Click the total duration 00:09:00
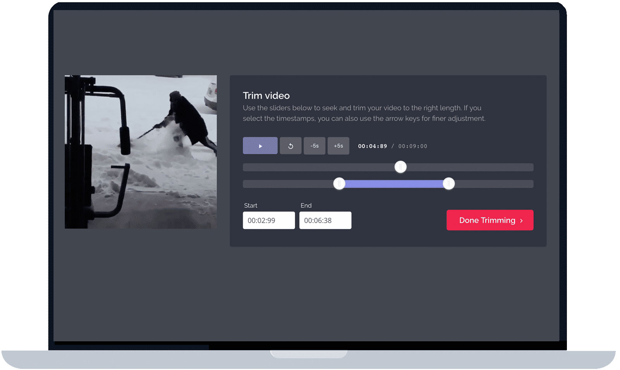The height and width of the screenshot is (370, 620). tap(412, 146)
